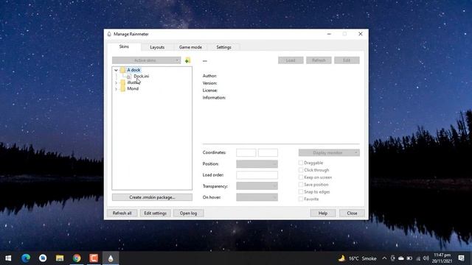Open the orange app in taskbar

(94, 258)
